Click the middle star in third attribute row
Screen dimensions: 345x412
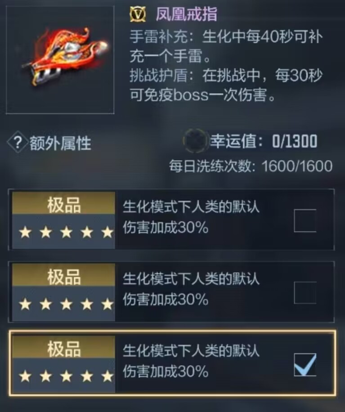67,376
